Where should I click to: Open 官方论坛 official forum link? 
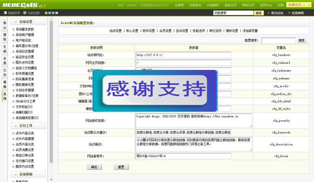(277, 13)
